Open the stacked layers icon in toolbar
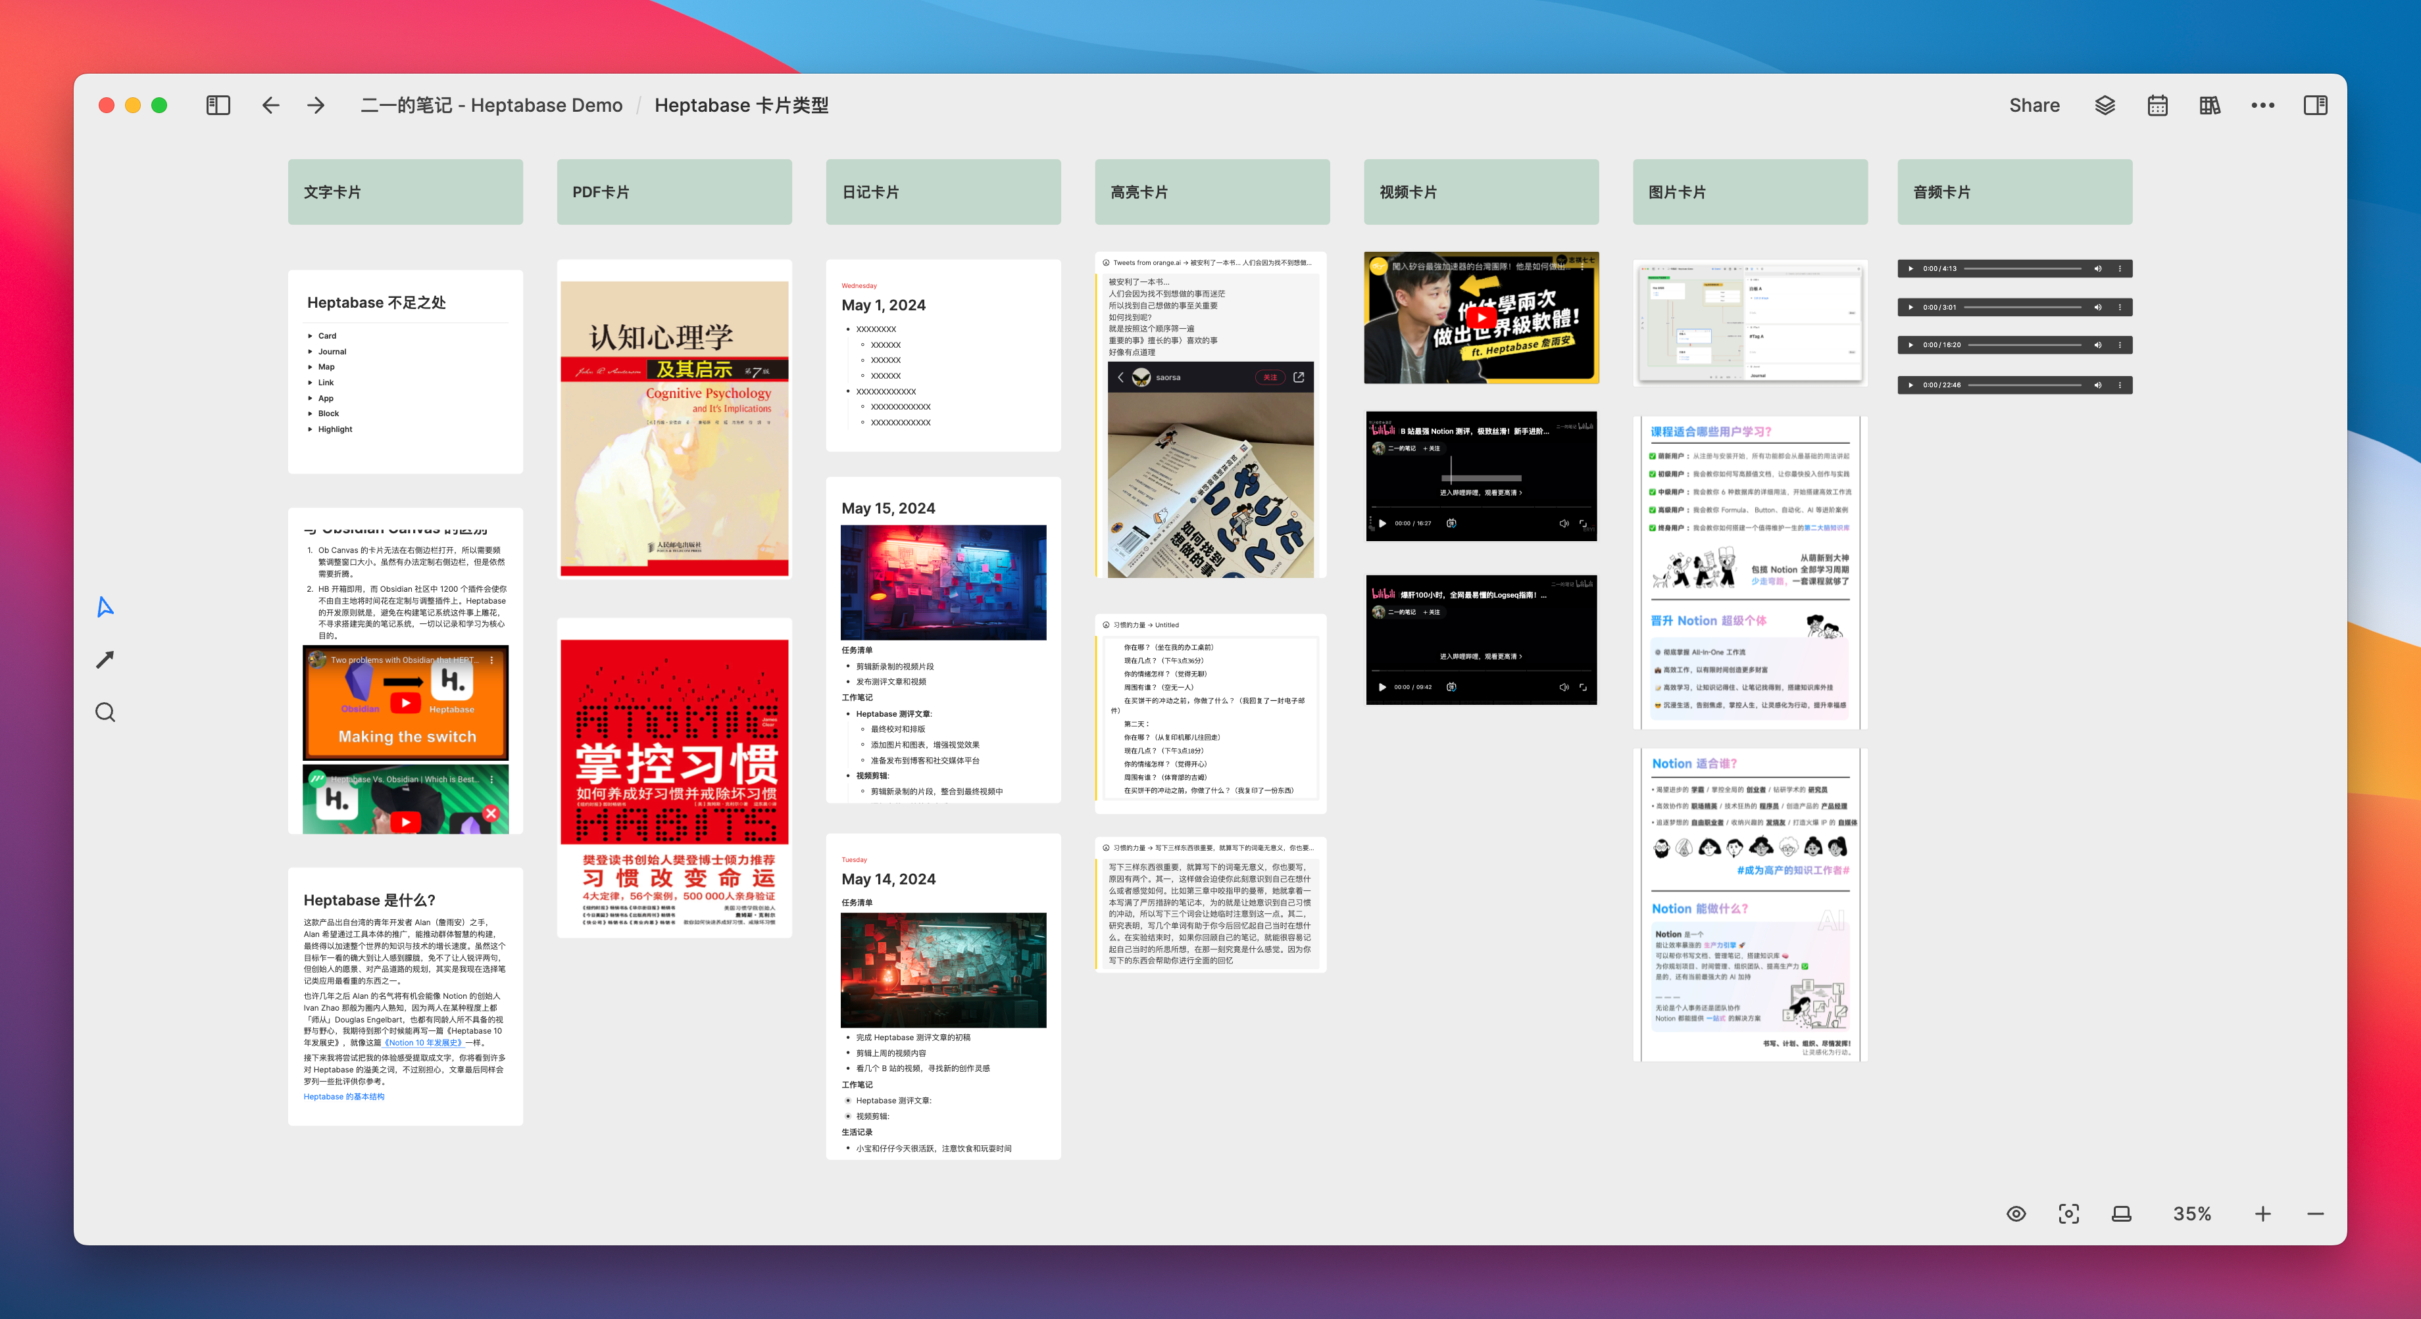The image size is (2421, 1319). (x=2105, y=105)
